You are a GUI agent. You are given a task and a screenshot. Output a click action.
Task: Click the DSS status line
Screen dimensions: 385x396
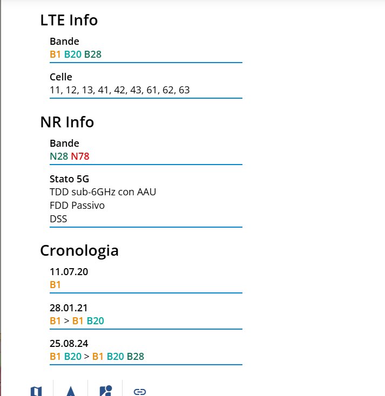pos(58,219)
